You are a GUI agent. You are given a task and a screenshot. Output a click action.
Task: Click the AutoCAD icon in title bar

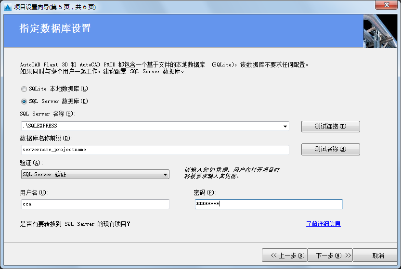coord(8,7)
